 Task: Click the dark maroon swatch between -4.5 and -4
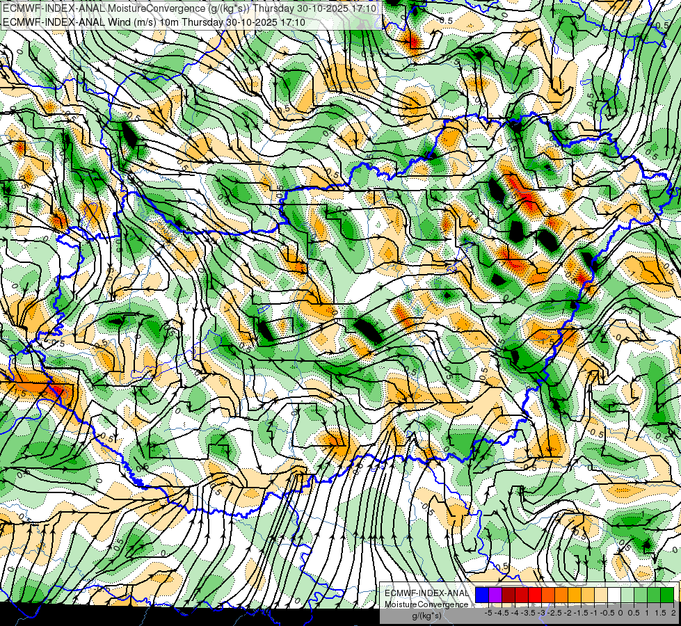click(x=508, y=595)
